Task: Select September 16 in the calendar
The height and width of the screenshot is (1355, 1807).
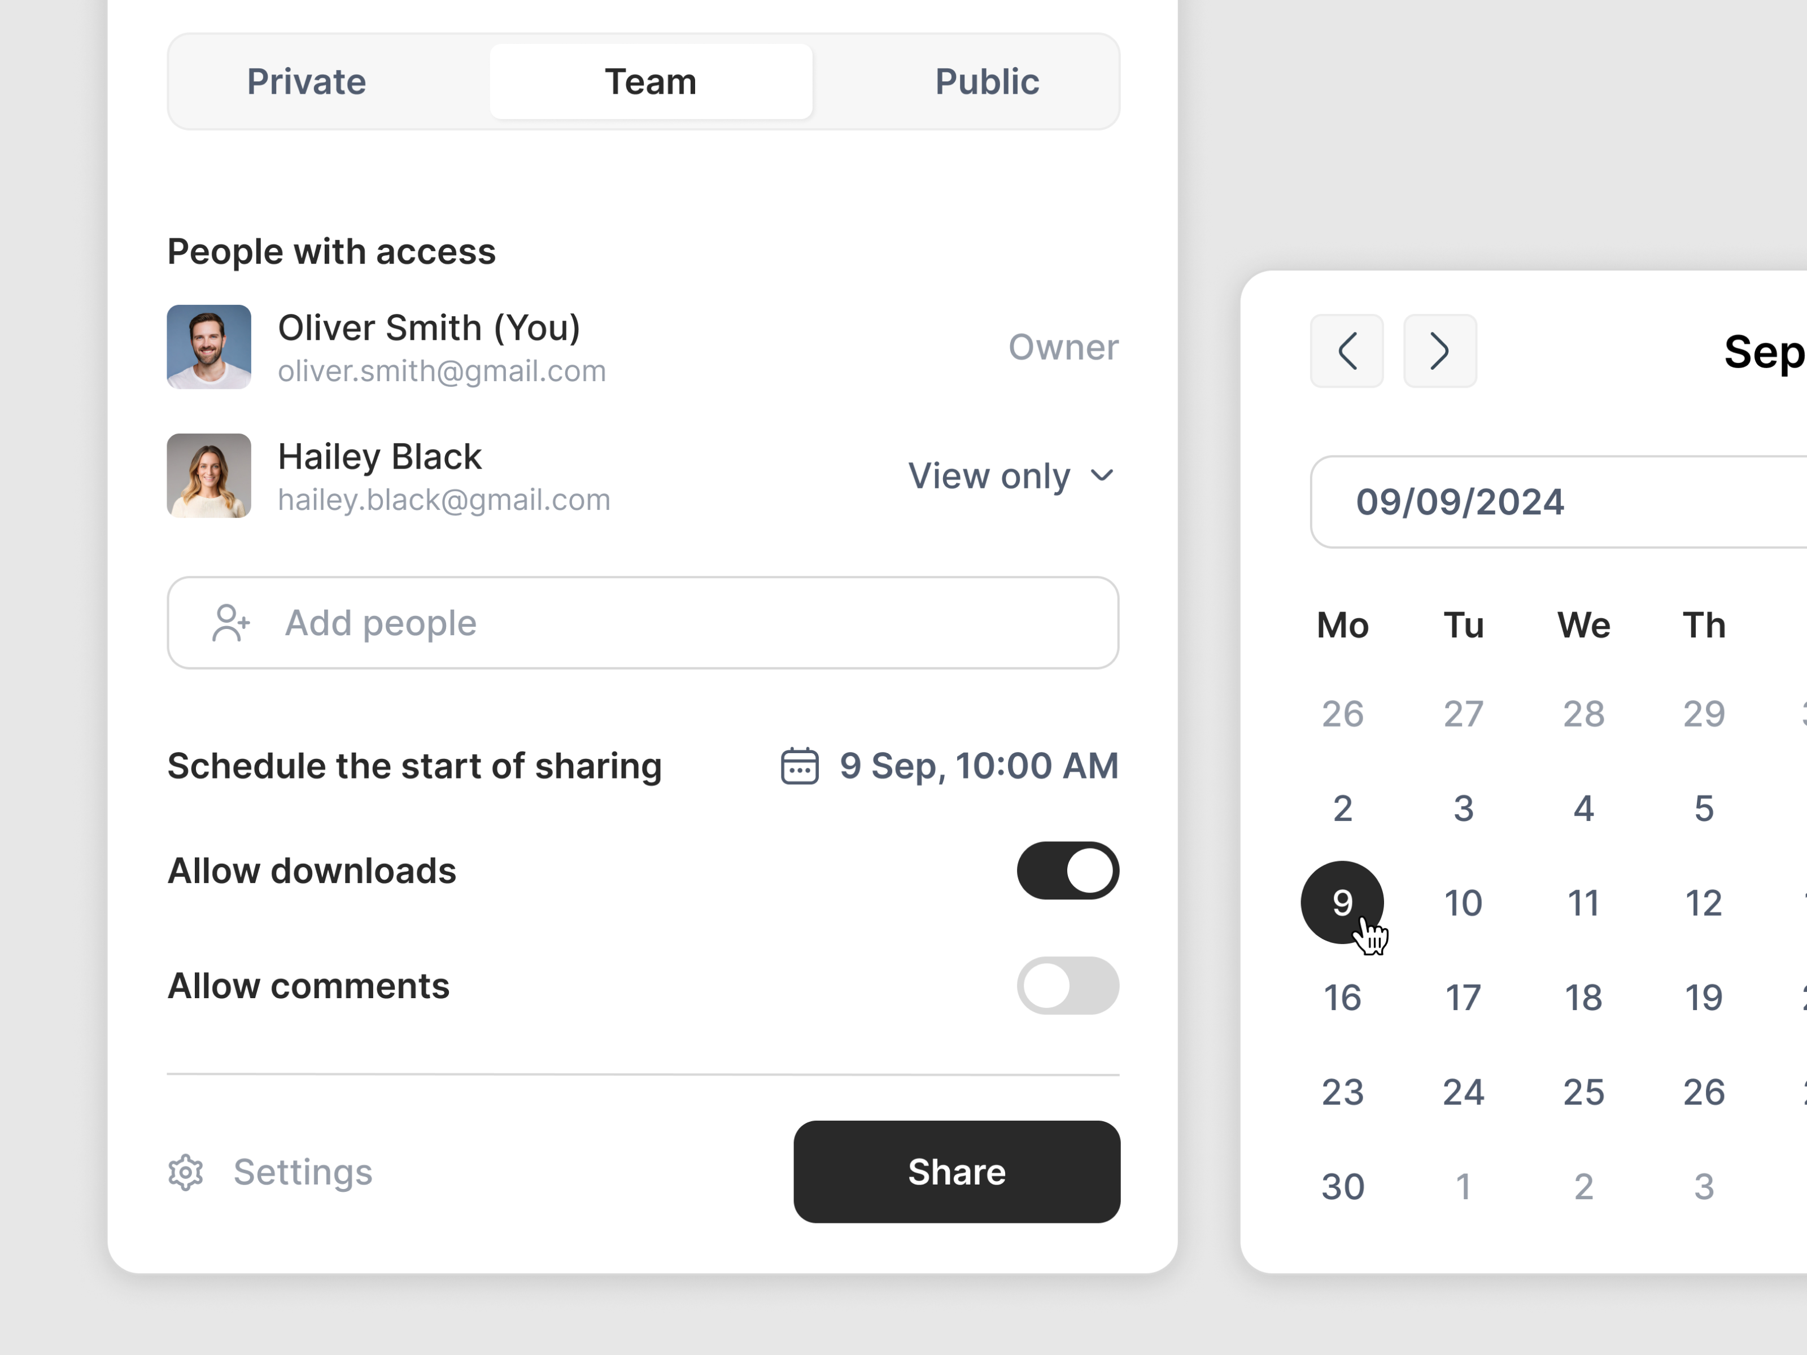Action: [x=1342, y=997]
